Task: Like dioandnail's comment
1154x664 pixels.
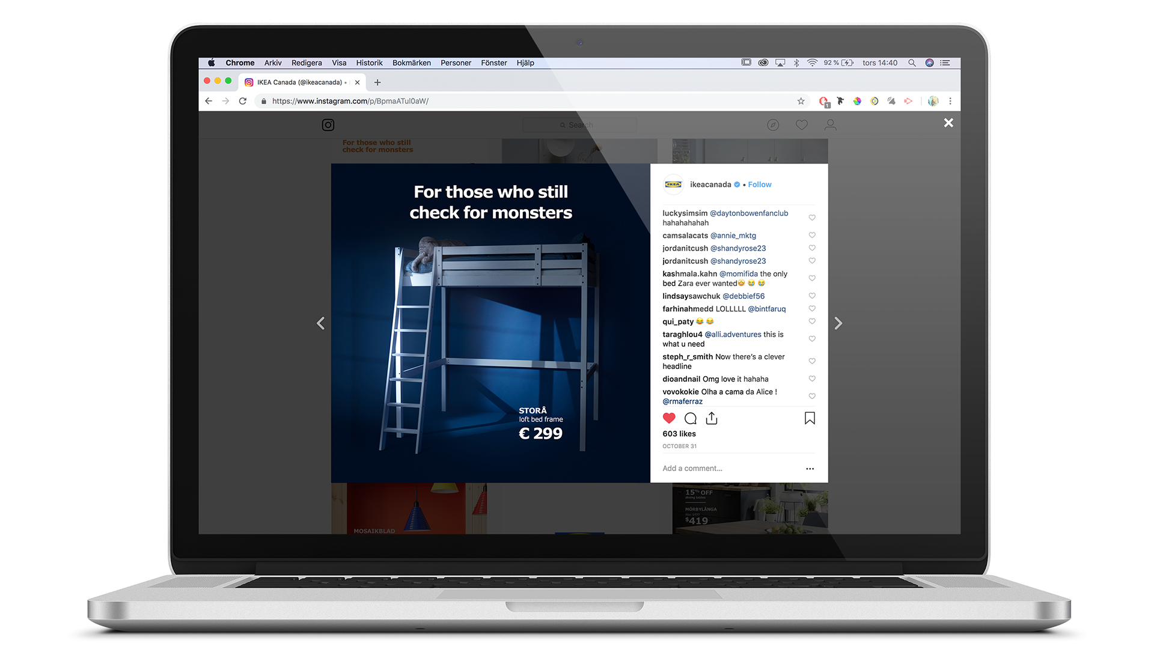Action: [812, 379]
